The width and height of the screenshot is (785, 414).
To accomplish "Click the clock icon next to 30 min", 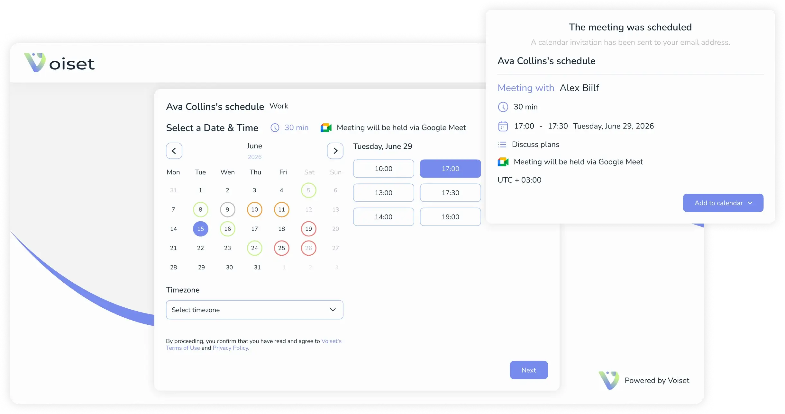I will pos(275,128).
